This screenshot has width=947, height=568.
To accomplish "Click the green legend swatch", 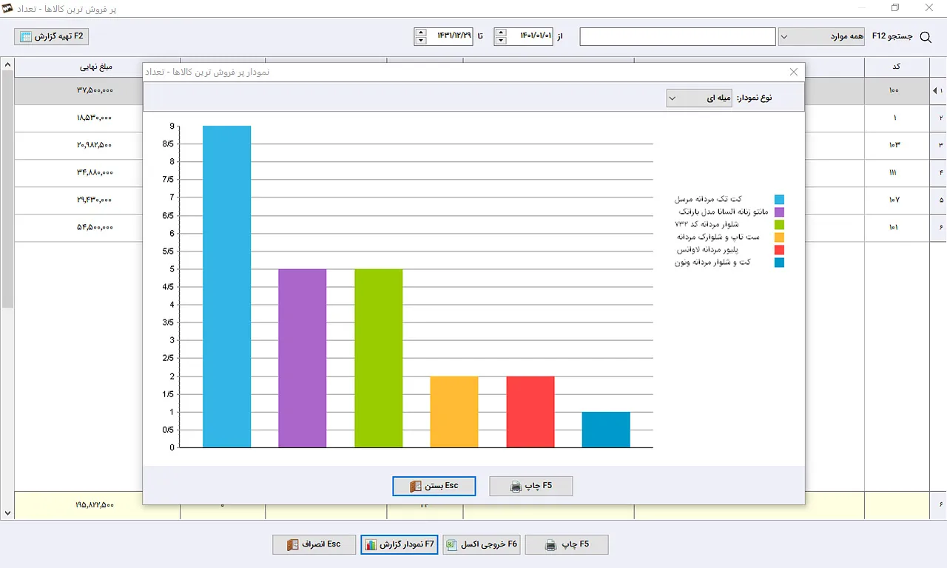I will coord(779,224).
